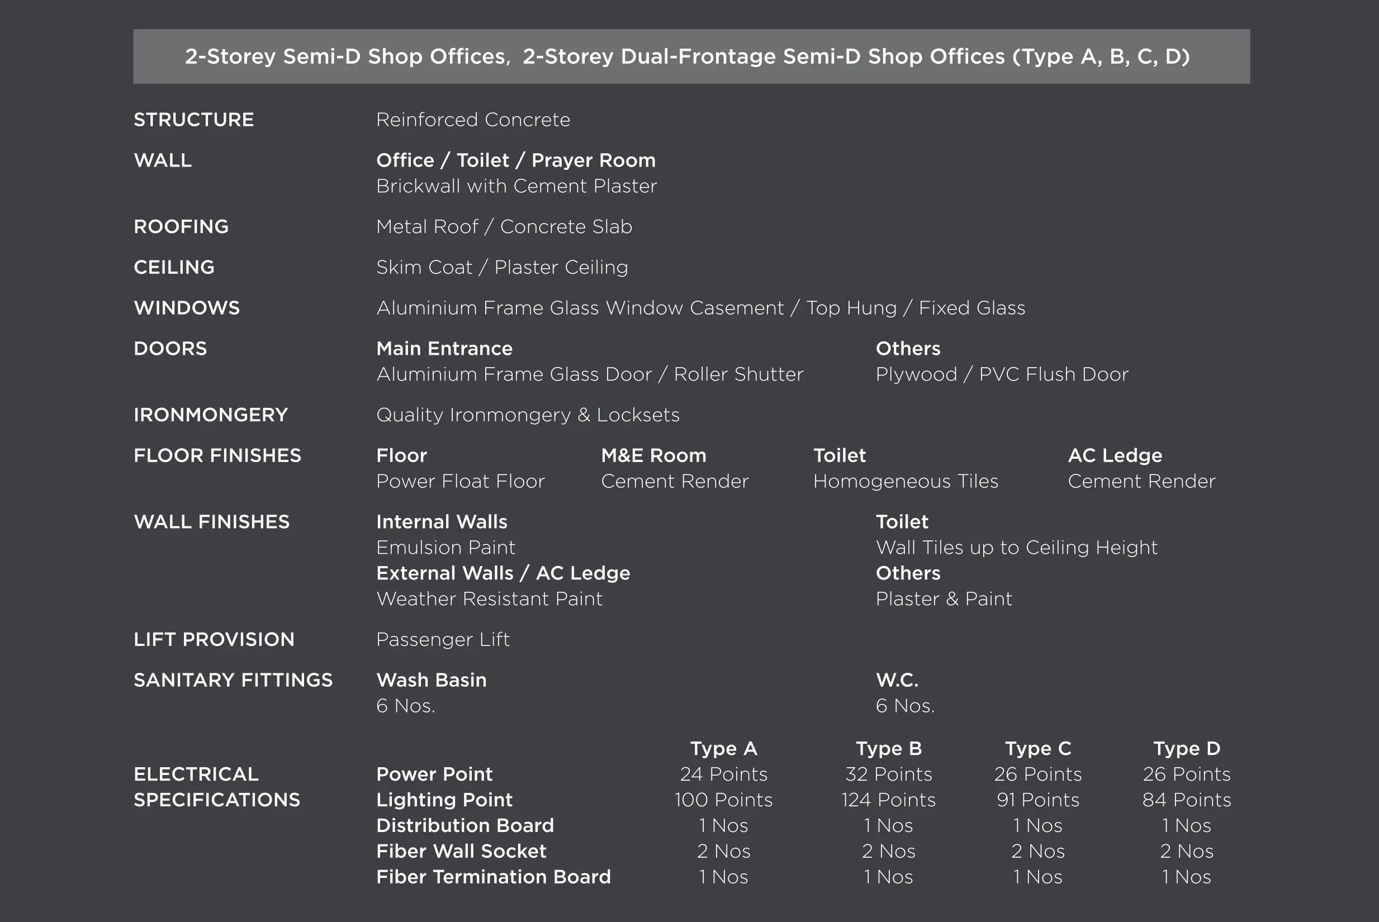Click Wall Tiles up to Ceiling Height

point(1016,548)
